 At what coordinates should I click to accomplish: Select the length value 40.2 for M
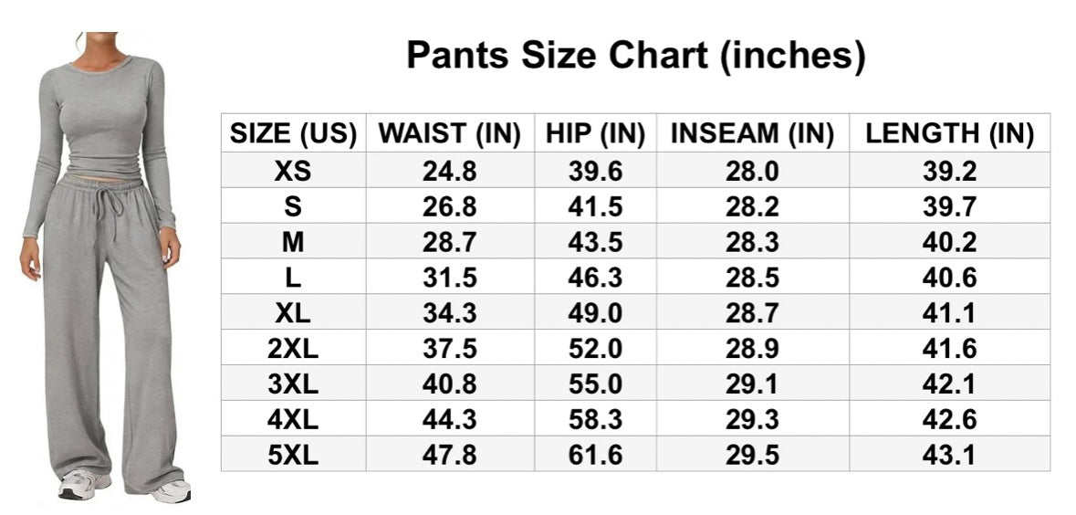point(949,242)
